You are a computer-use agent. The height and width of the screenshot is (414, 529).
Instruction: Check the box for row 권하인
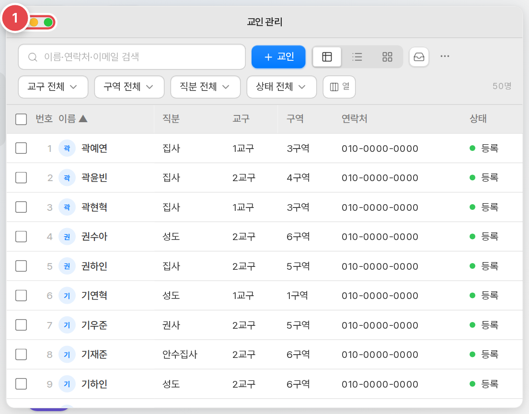click(21, 266)
